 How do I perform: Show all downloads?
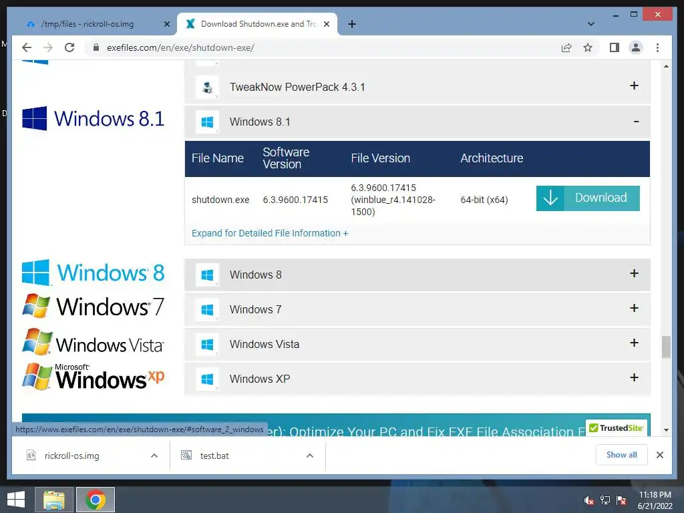622,455
